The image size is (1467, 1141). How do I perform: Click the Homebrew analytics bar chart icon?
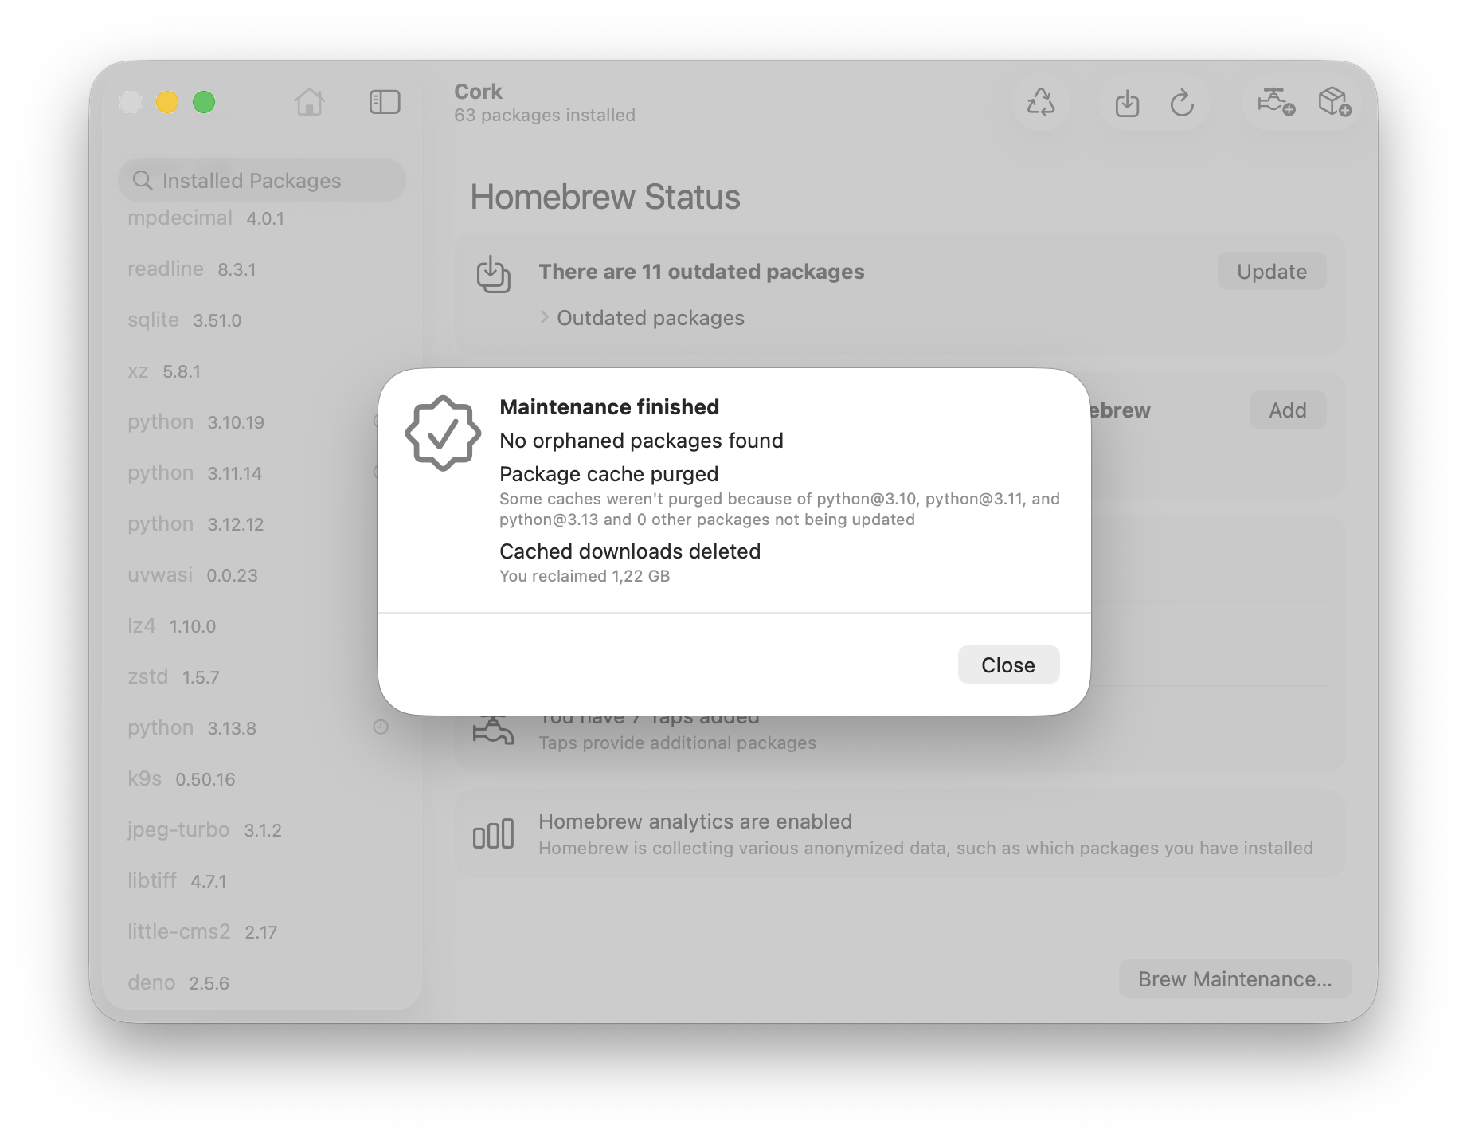493,834
